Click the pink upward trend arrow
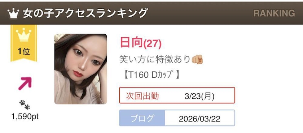The image size is (303, 133). click(x=25, y=83)
